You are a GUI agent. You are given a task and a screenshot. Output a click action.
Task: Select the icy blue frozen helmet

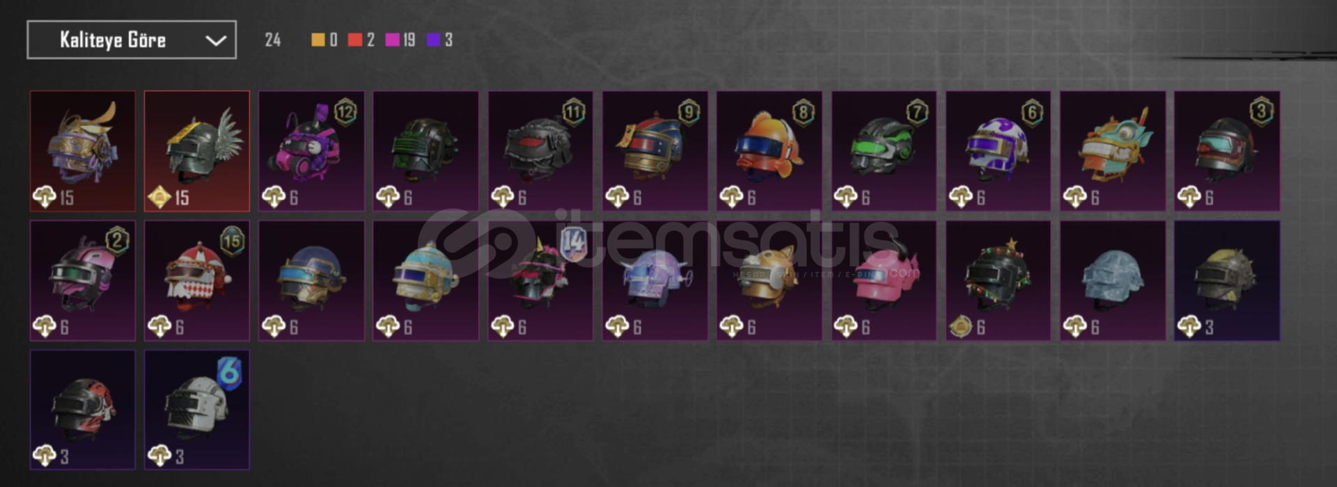tap(1113, 280)
